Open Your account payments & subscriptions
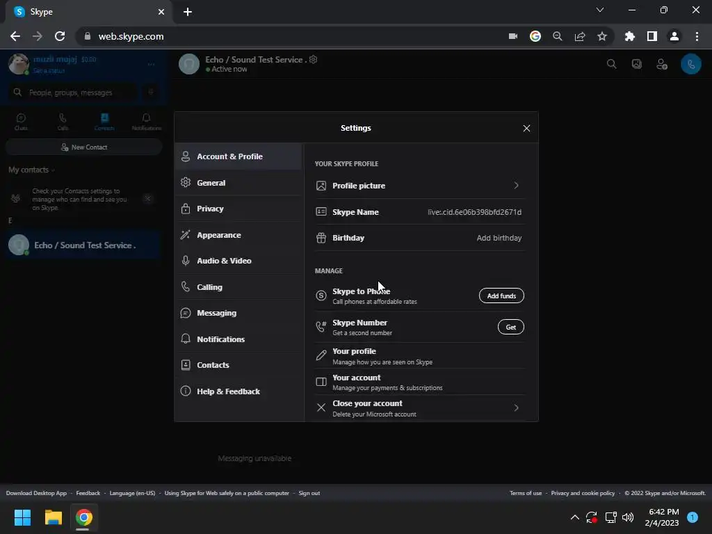 419,382
